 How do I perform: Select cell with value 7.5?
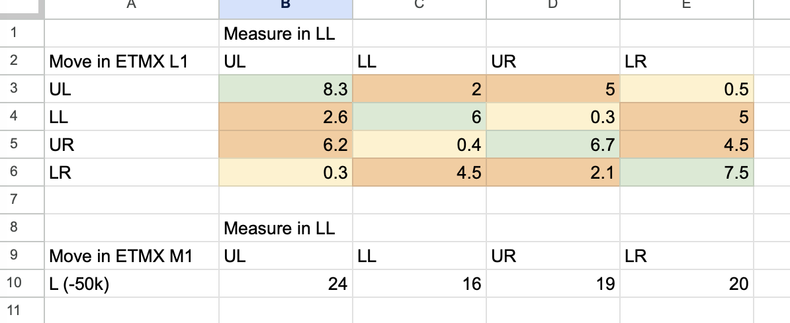tap(687, 172)
